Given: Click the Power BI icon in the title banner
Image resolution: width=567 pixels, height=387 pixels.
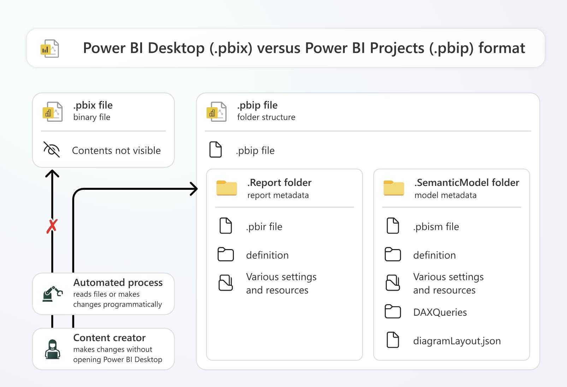Looking at the screenshot, I should point(49,49).
